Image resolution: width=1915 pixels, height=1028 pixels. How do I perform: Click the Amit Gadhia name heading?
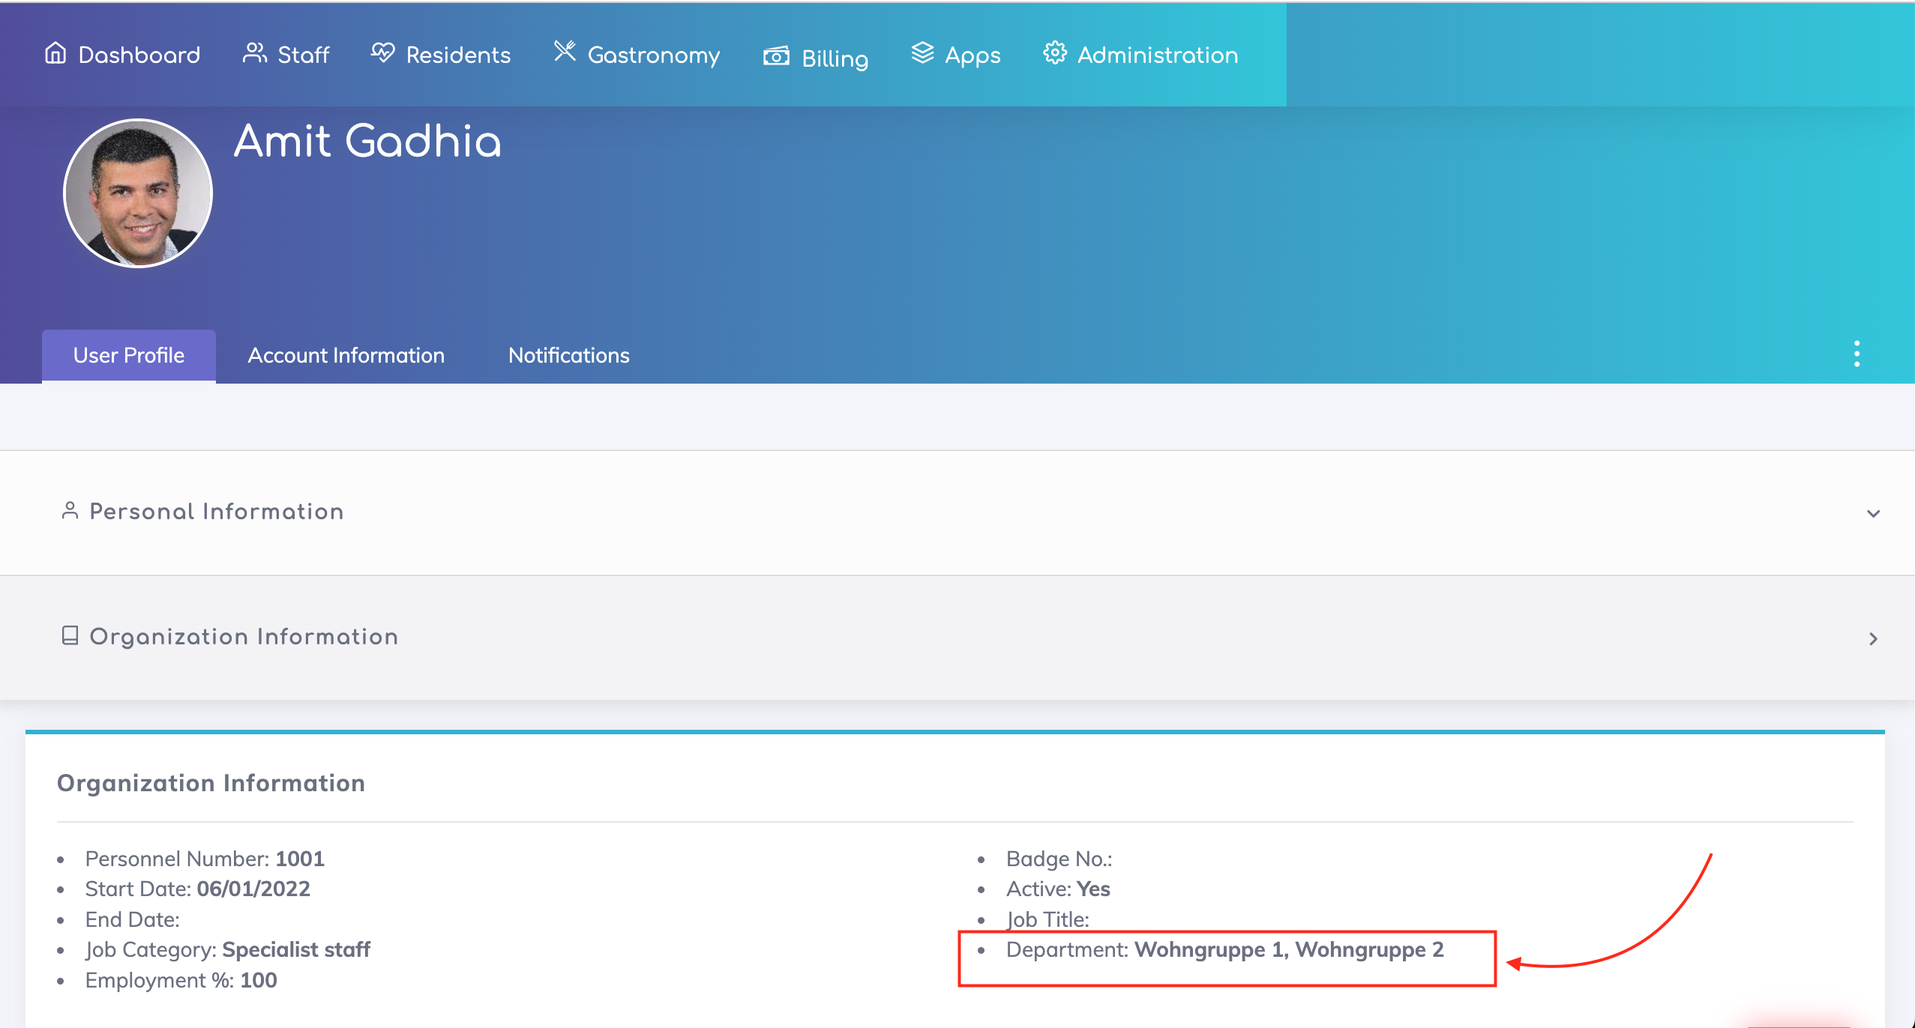pos(367,141)
